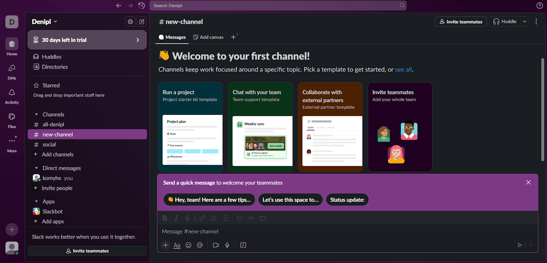The image size is (547, 263).
Task: Select the 'Status update:' quick message
Action: click(x=347, y=200)
